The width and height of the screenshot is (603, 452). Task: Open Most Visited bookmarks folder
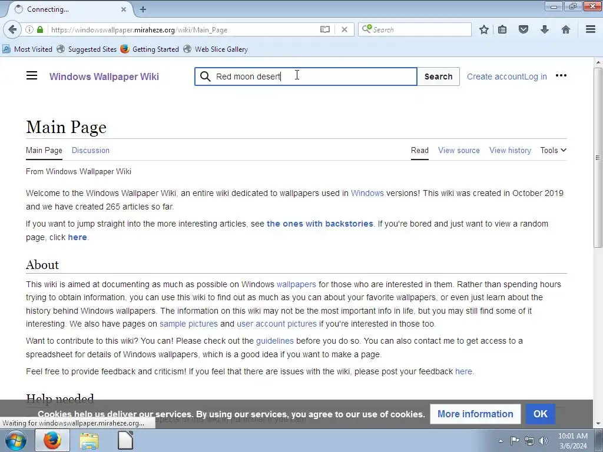(28, 49)
